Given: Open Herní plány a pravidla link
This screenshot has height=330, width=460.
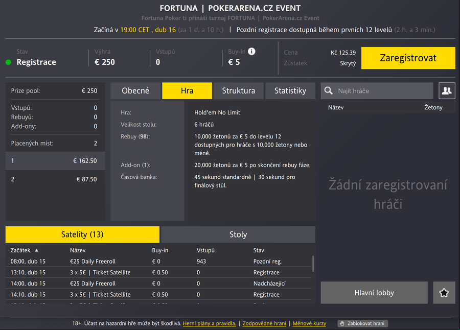Looking at the screenshot, I should click(210, 323).
